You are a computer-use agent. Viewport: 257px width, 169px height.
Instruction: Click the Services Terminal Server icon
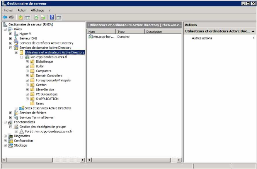click(x=16, y=118)
